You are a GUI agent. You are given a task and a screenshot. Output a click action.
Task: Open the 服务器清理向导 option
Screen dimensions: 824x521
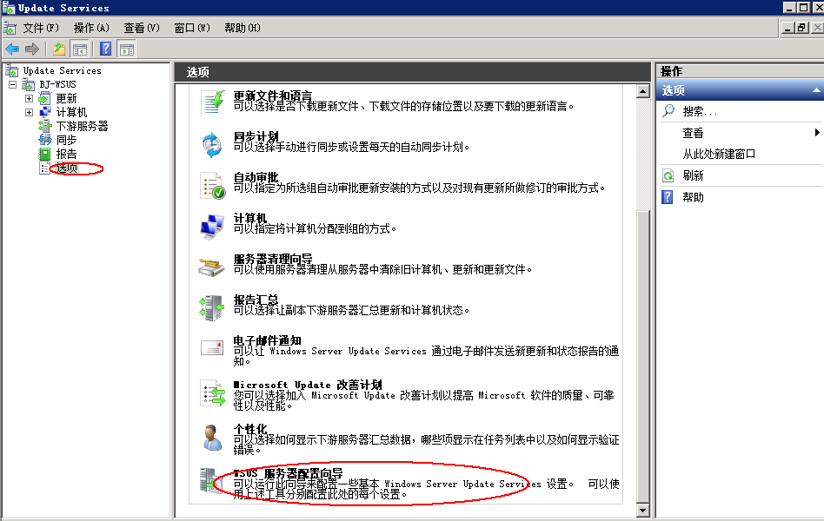[273, 259]
